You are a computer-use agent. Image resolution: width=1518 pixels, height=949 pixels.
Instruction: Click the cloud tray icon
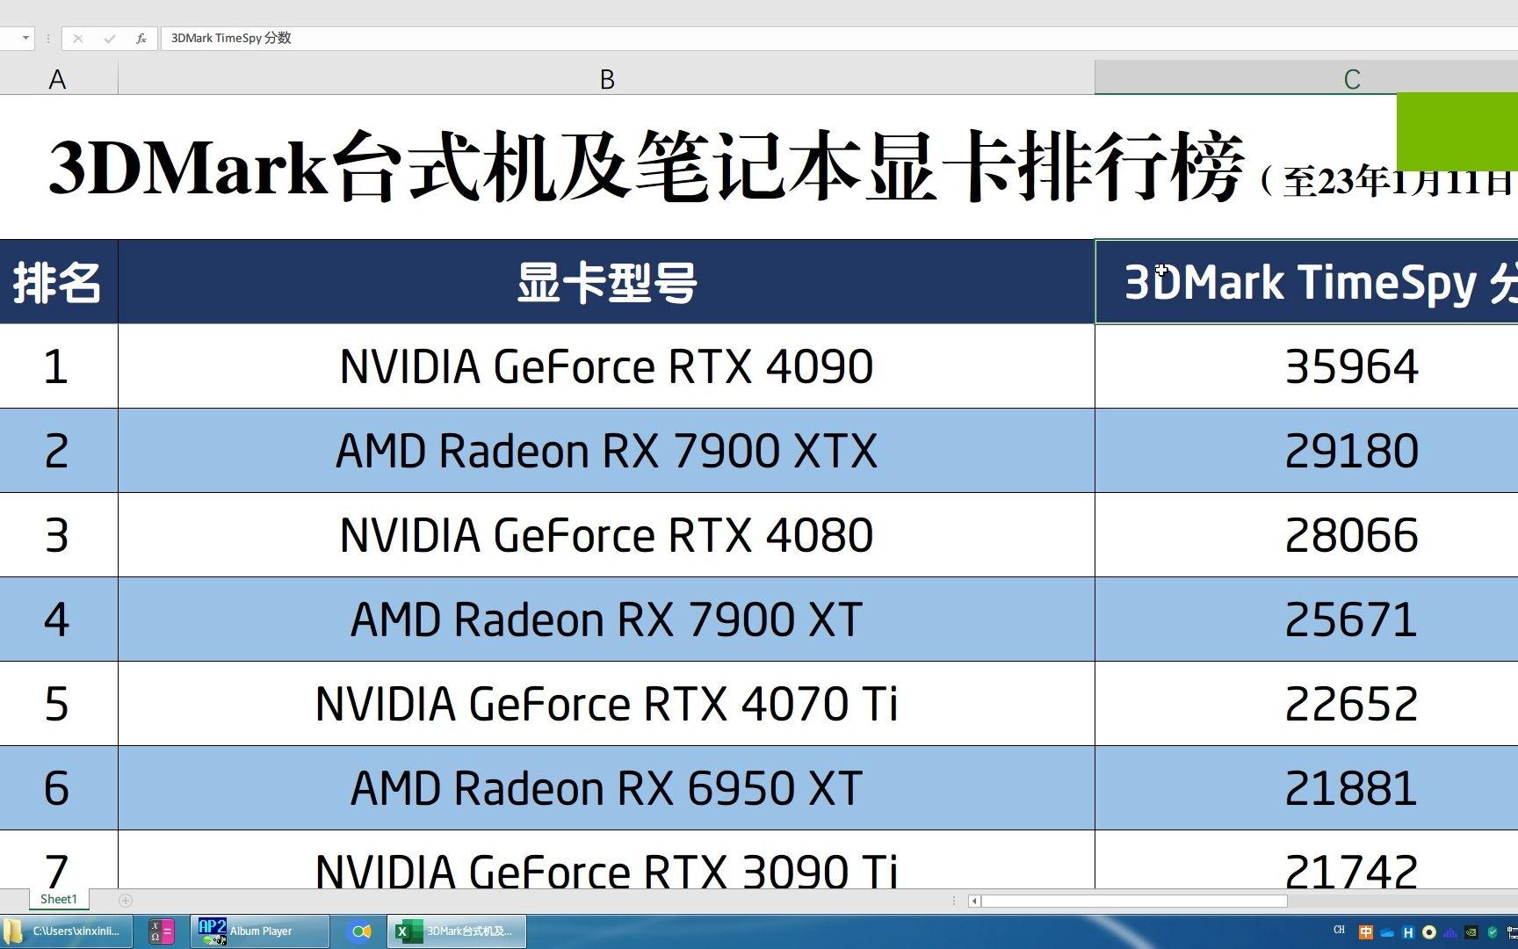[x=1387, y=933]
